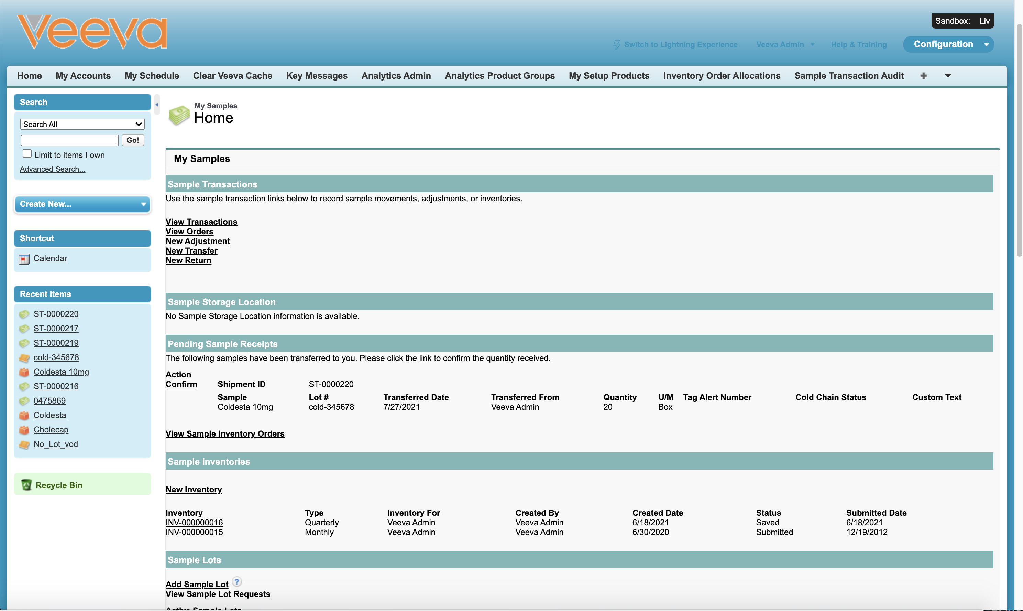The height and width of the screenshot is (611, 1023).
Task: Confirm the pending sample receipt
Action: 181,384
